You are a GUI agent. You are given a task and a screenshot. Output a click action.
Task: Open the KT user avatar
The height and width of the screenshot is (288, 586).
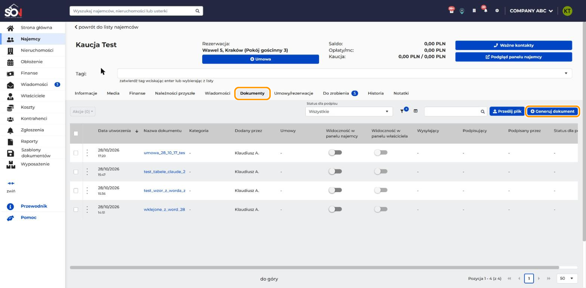(567, 11)
